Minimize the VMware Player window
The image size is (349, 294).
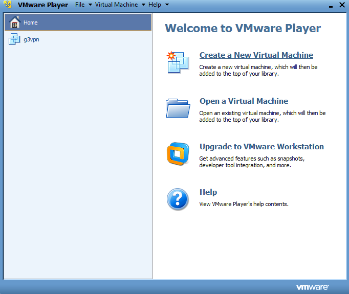click(x=328, y=5)
